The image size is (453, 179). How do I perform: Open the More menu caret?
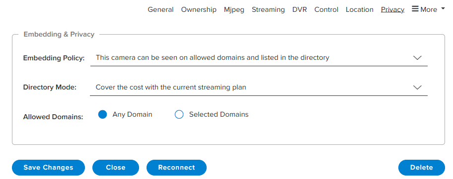(x=443, y=9)
